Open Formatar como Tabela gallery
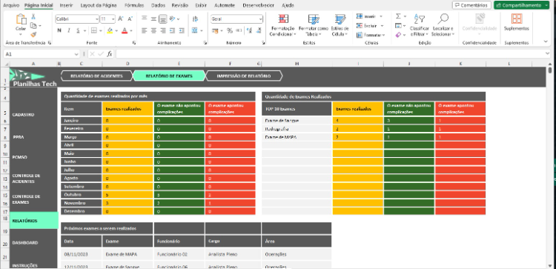 point(314,25)
